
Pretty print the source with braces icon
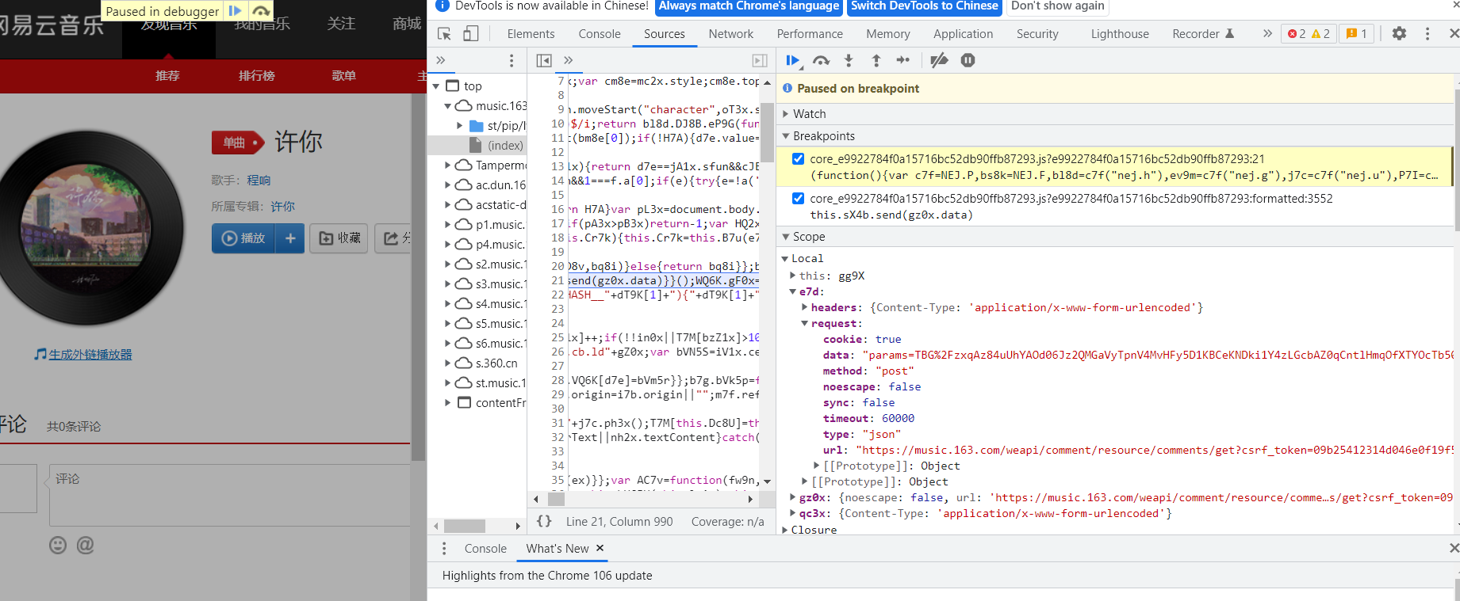coord(544,521)
